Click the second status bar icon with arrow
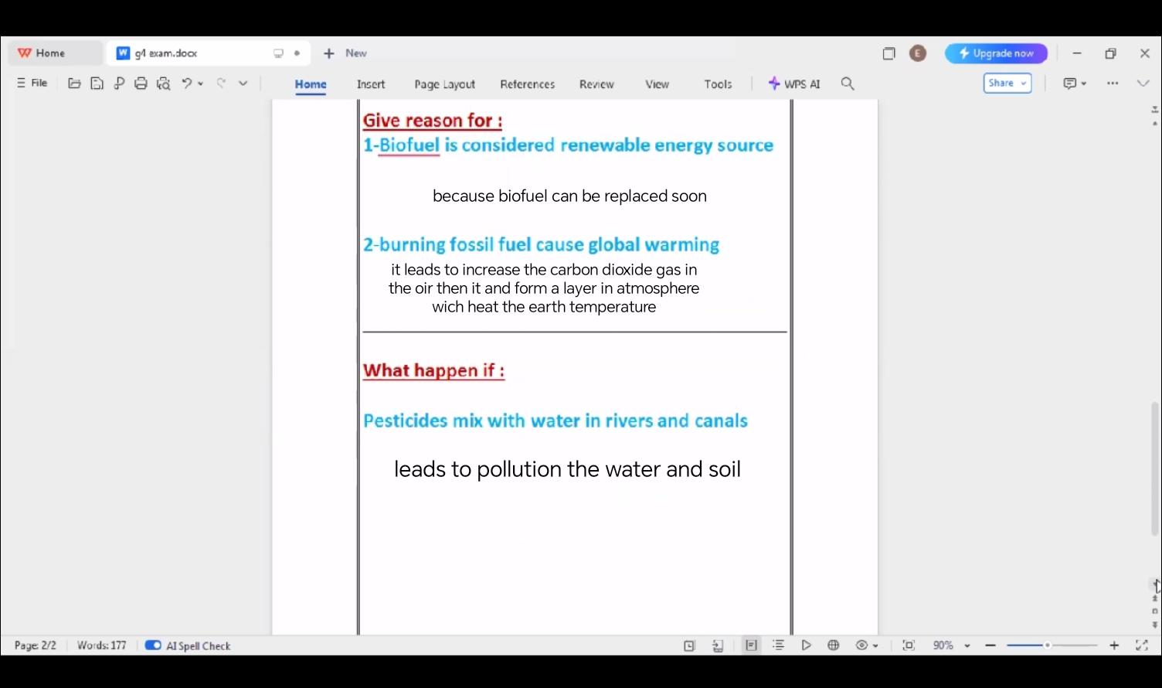Screen dimensions: 1162x688 pos(718,645)
